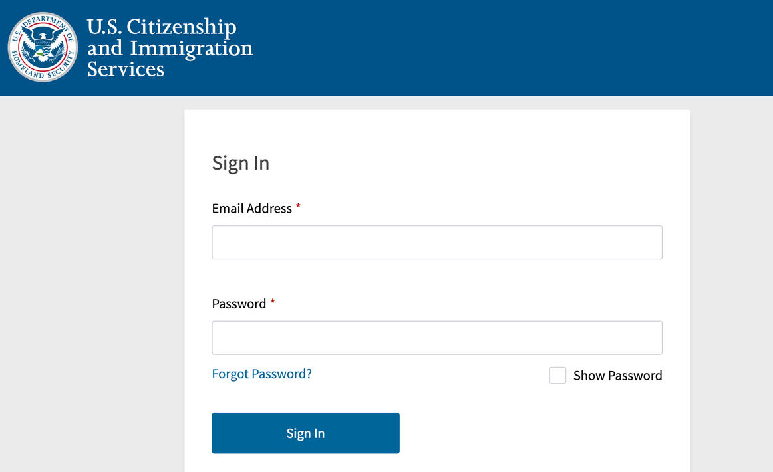Focus the Password input field
The image size is (773, 472).
tap(436, 338)
